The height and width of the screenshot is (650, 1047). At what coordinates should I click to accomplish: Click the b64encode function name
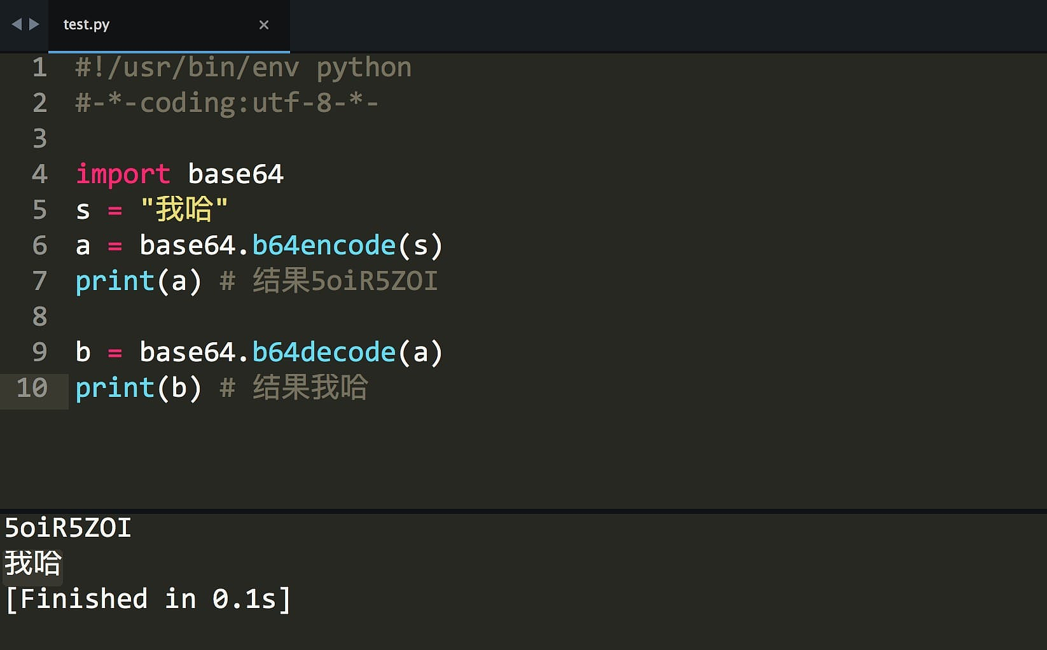324,245
